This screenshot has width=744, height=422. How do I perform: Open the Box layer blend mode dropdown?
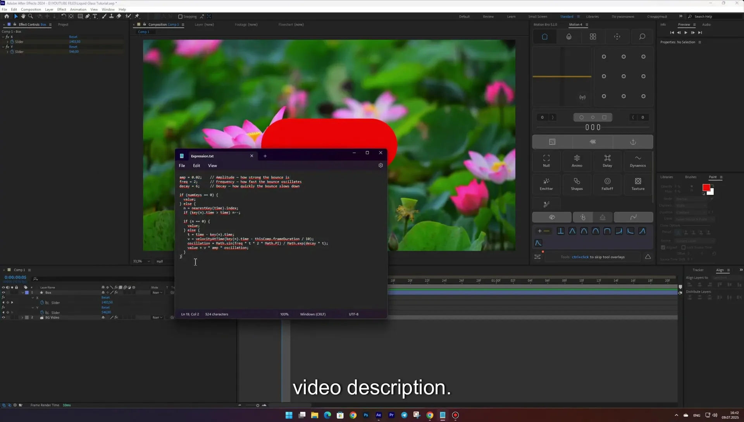point(157,292)
